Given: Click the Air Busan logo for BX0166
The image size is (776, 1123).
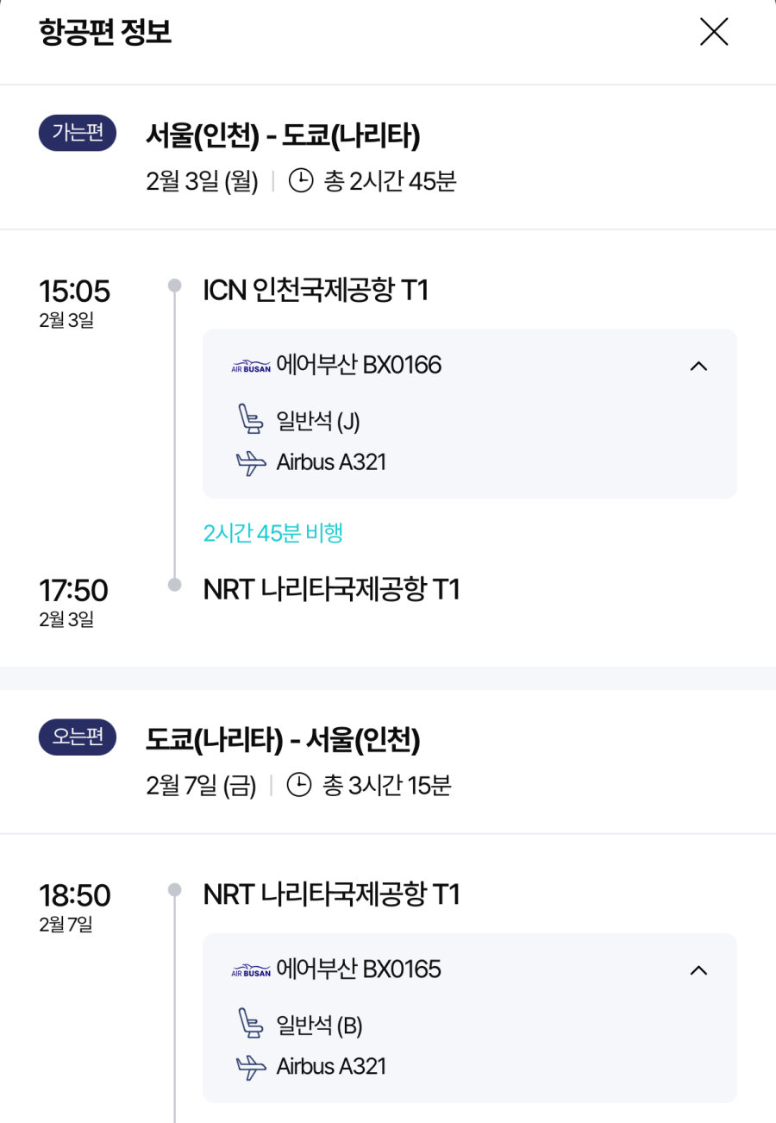Looking at the screenshot, I should pyautogui.click(x=251, y=366).
